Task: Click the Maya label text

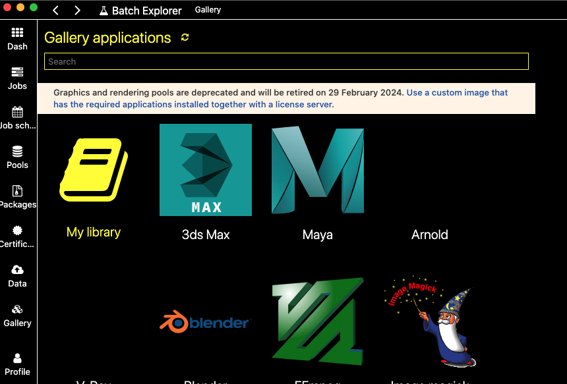Action: (318, 234)
